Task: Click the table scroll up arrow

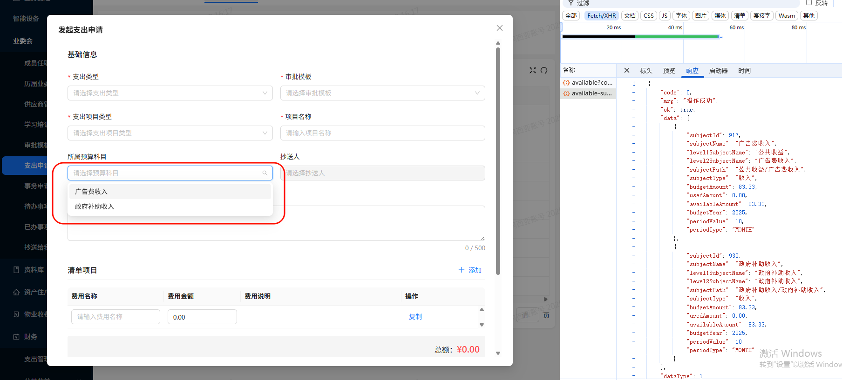Action: [x=482, y=309]
